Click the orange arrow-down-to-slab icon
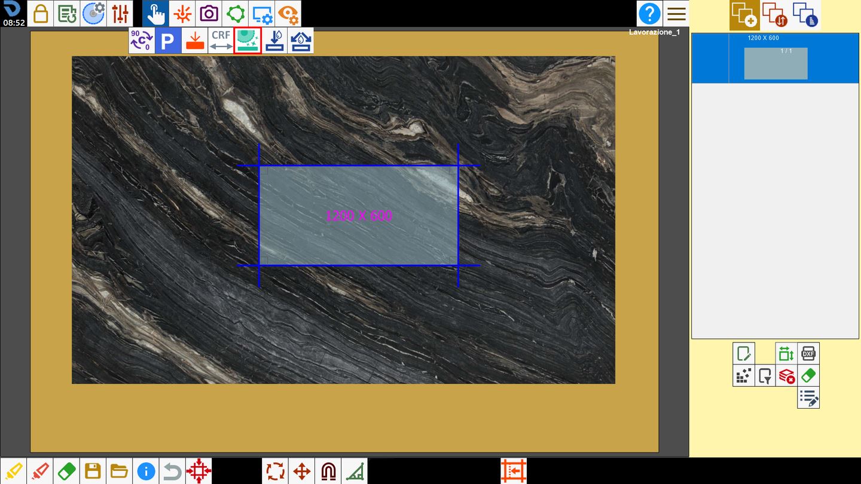The image size is (861, 484). (194, 41)
